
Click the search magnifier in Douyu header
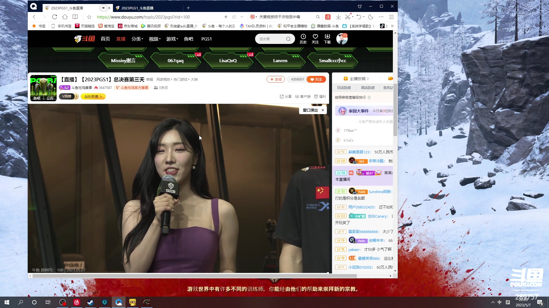(x=288, y=39)
